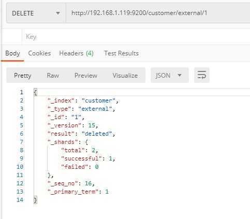Viewport: 250px width, 219px height.
Task: Click the closing brace on line 14
Action: (x=35, y=200)
